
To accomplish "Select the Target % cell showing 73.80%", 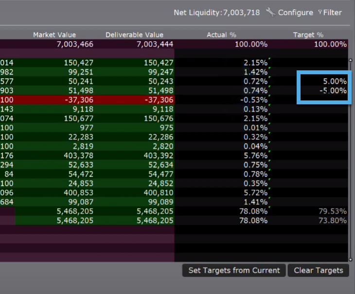I will [x=323, y=220].
